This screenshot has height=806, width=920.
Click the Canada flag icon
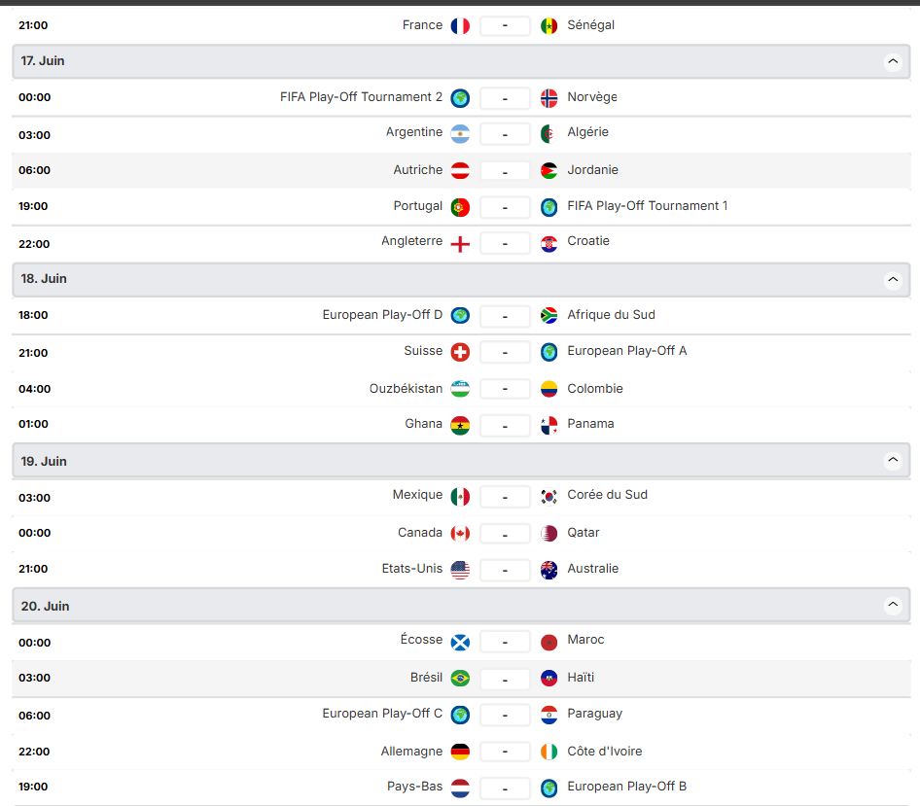pyautogui.click(x=460, y=534)
